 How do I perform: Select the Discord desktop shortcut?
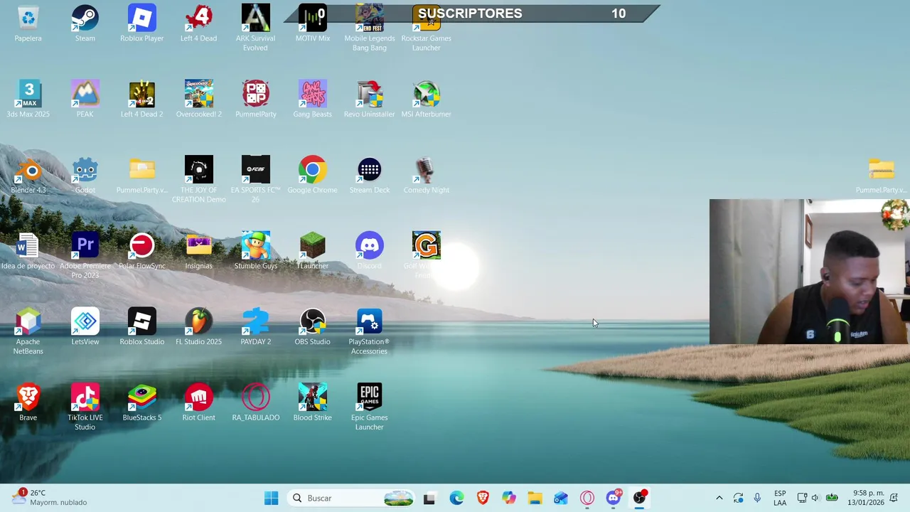369,251
